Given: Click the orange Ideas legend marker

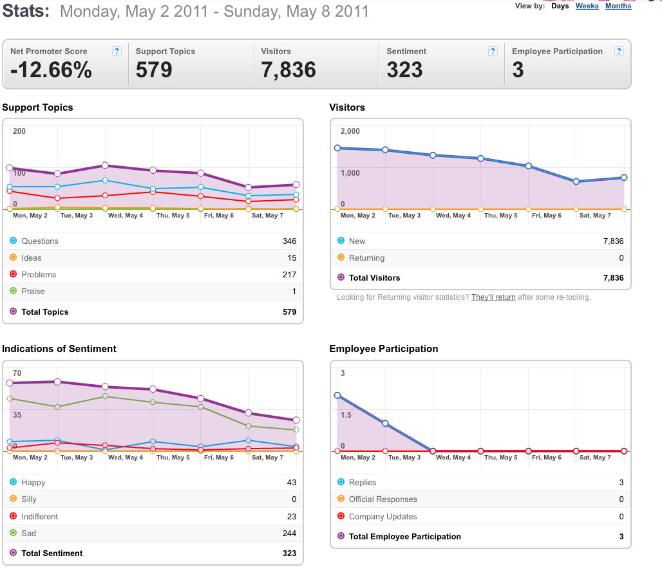Looking at the screenshot, I should coord(13,257).
